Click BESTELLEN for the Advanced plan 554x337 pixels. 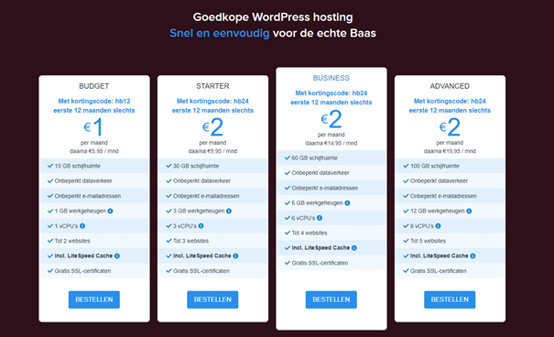click(x=450, y=299)
